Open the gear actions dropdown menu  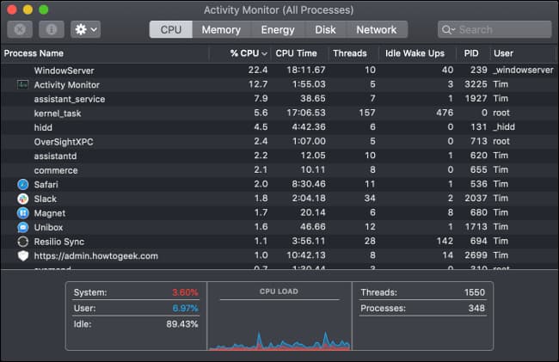pos(85,29)
